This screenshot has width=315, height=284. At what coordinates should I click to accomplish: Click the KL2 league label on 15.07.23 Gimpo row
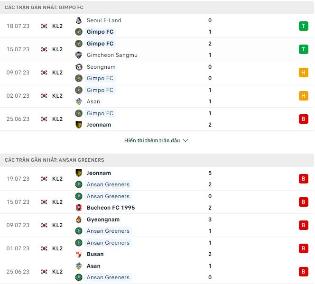(57, 49)
